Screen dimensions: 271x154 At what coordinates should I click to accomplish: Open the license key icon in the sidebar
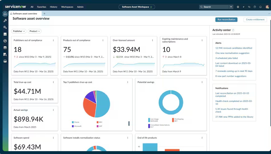(x=5, y=27)
